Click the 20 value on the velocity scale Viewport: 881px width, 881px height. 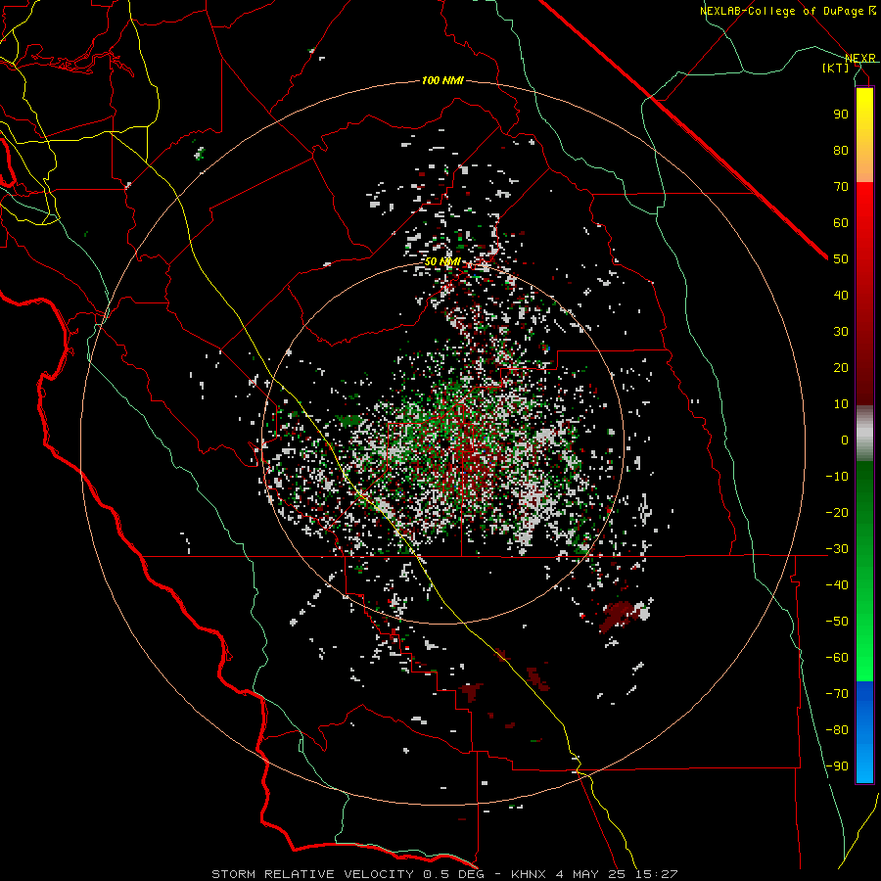click(841, 367)
